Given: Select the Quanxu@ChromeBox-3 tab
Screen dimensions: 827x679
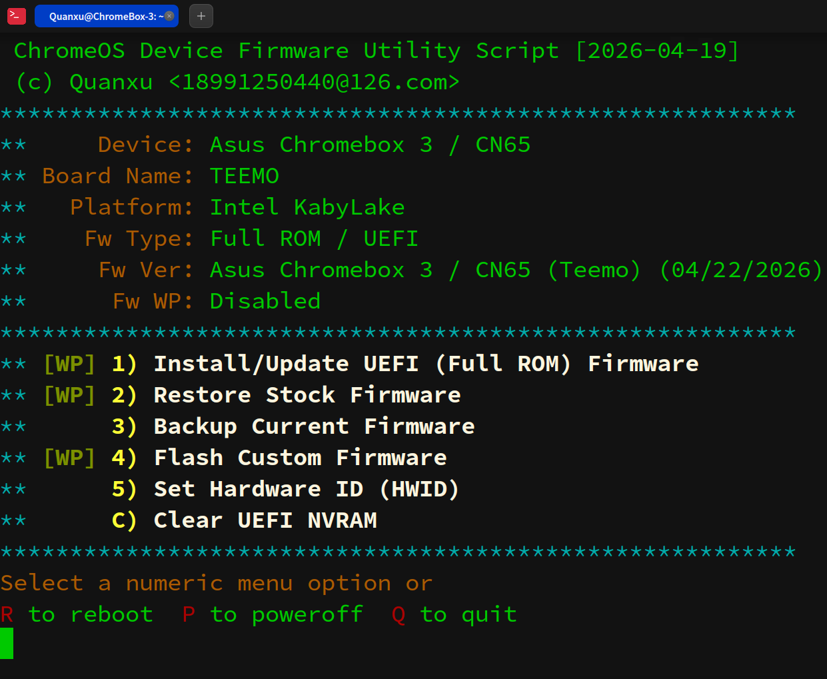Looking at the screenshot, I should pos(100,16).
